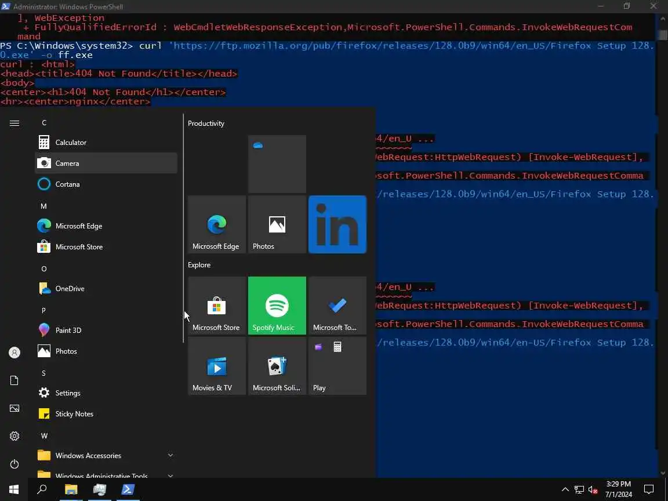The image size is (668, 501).
Task: Open Settings gear in the Start sidebar
Action: (x=14, y=436)
